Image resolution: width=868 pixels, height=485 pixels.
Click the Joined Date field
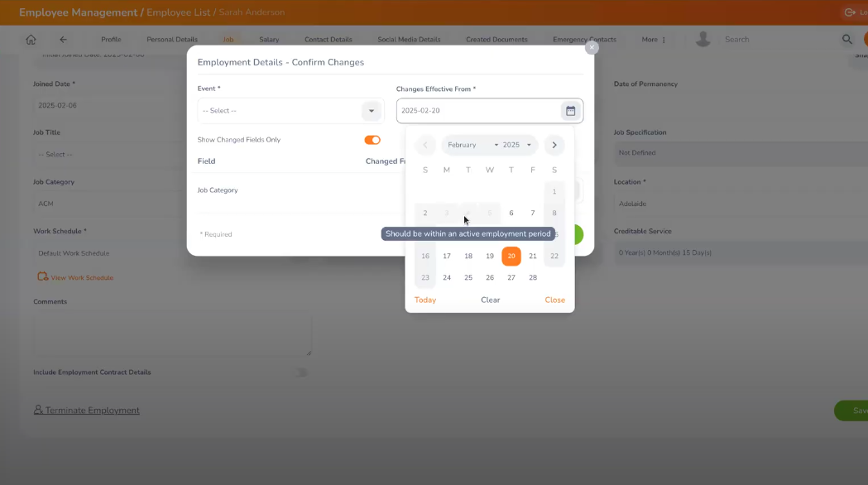pos(108,105)
